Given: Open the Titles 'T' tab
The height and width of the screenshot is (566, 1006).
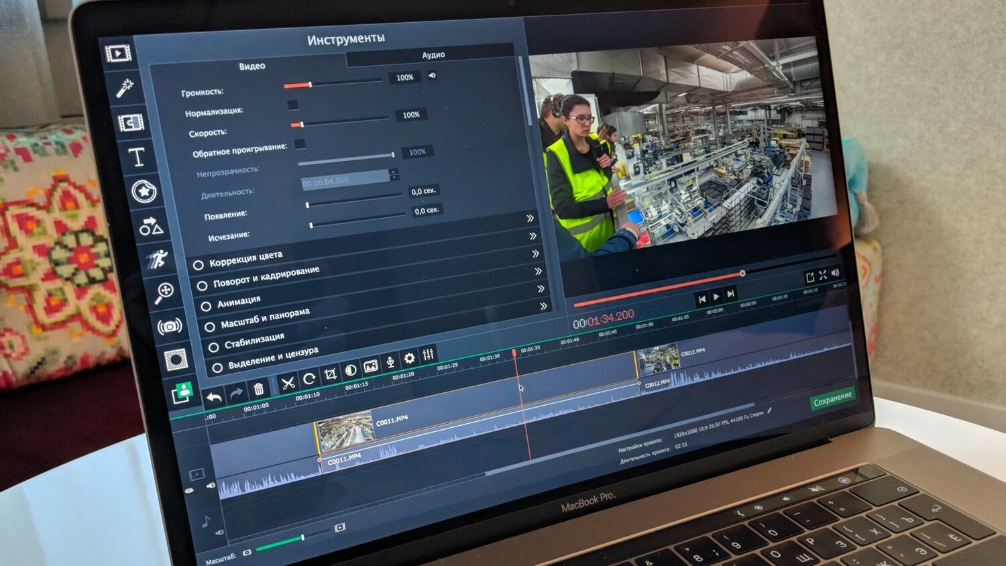Looking at the screenshot, I should coord(137,157).
